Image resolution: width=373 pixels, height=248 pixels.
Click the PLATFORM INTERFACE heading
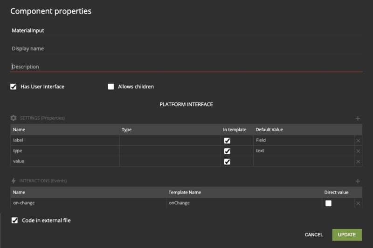tap(186, 104)
